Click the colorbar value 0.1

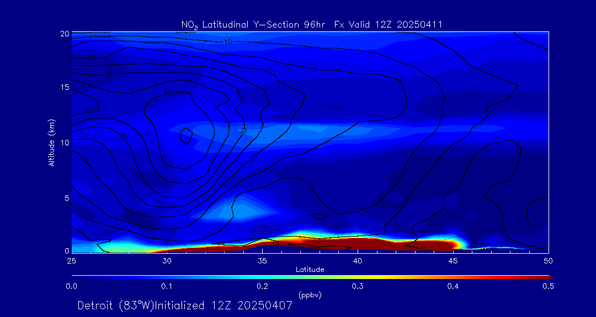[x=167, y=287]
